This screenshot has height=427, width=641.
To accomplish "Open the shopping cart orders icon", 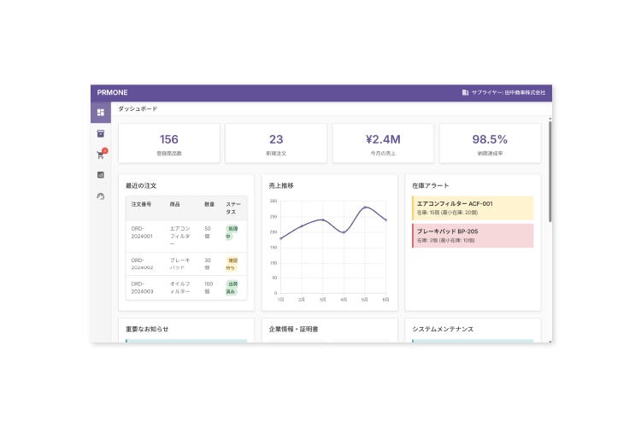I will pos(100,155).
